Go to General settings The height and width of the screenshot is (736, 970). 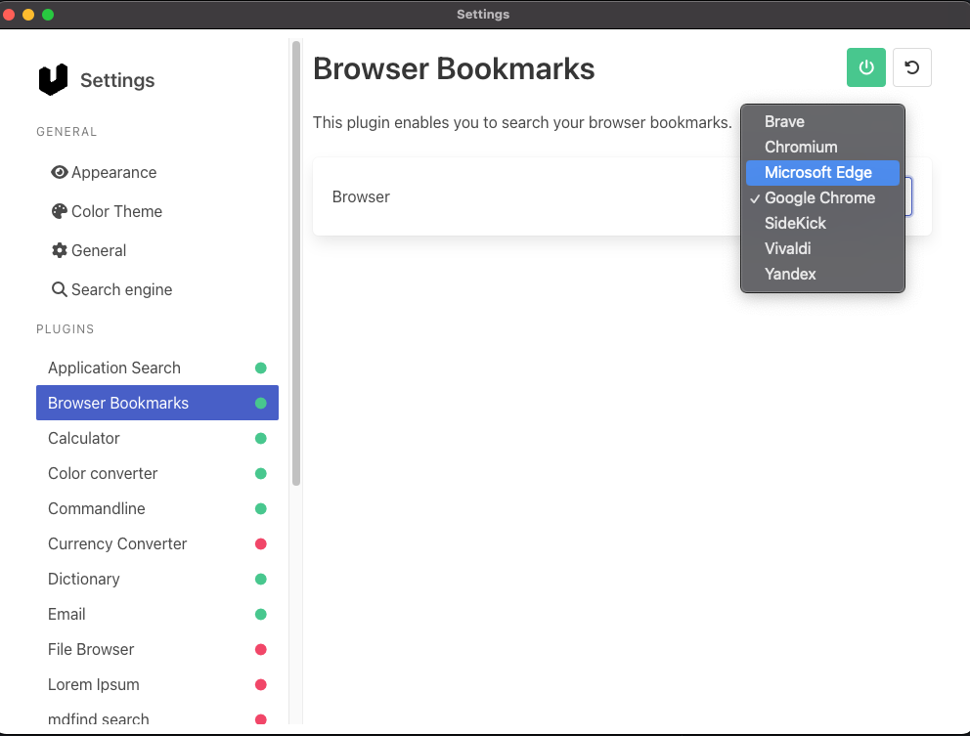(157, 250)
